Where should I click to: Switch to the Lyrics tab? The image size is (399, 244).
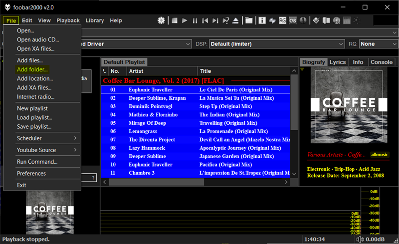338,62
